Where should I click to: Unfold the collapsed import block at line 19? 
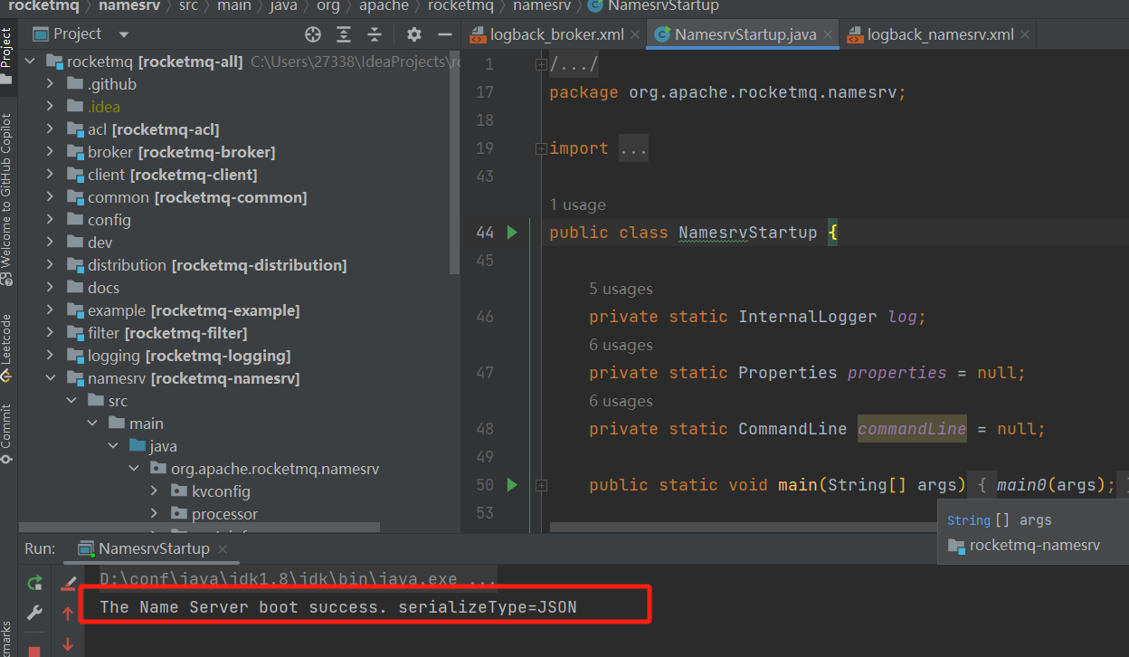coord(541,148)
